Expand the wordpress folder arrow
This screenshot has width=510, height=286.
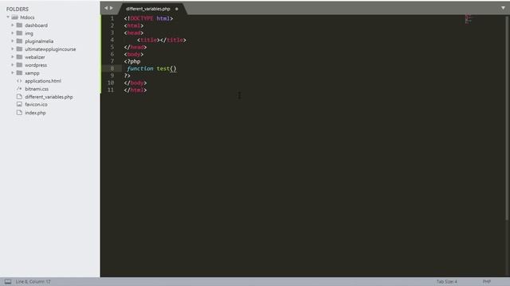pos(13,65)
